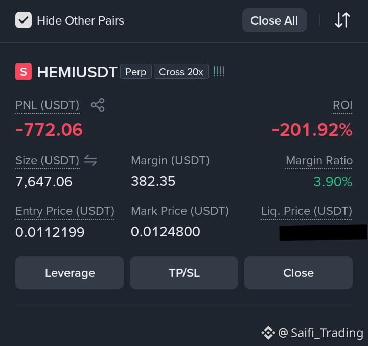
Task: Click the red S short-position badge
Action: [x=24, y=72]
